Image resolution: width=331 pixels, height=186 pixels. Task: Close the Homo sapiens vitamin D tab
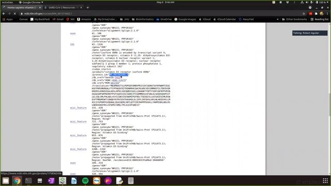click(x=40, y=8)
